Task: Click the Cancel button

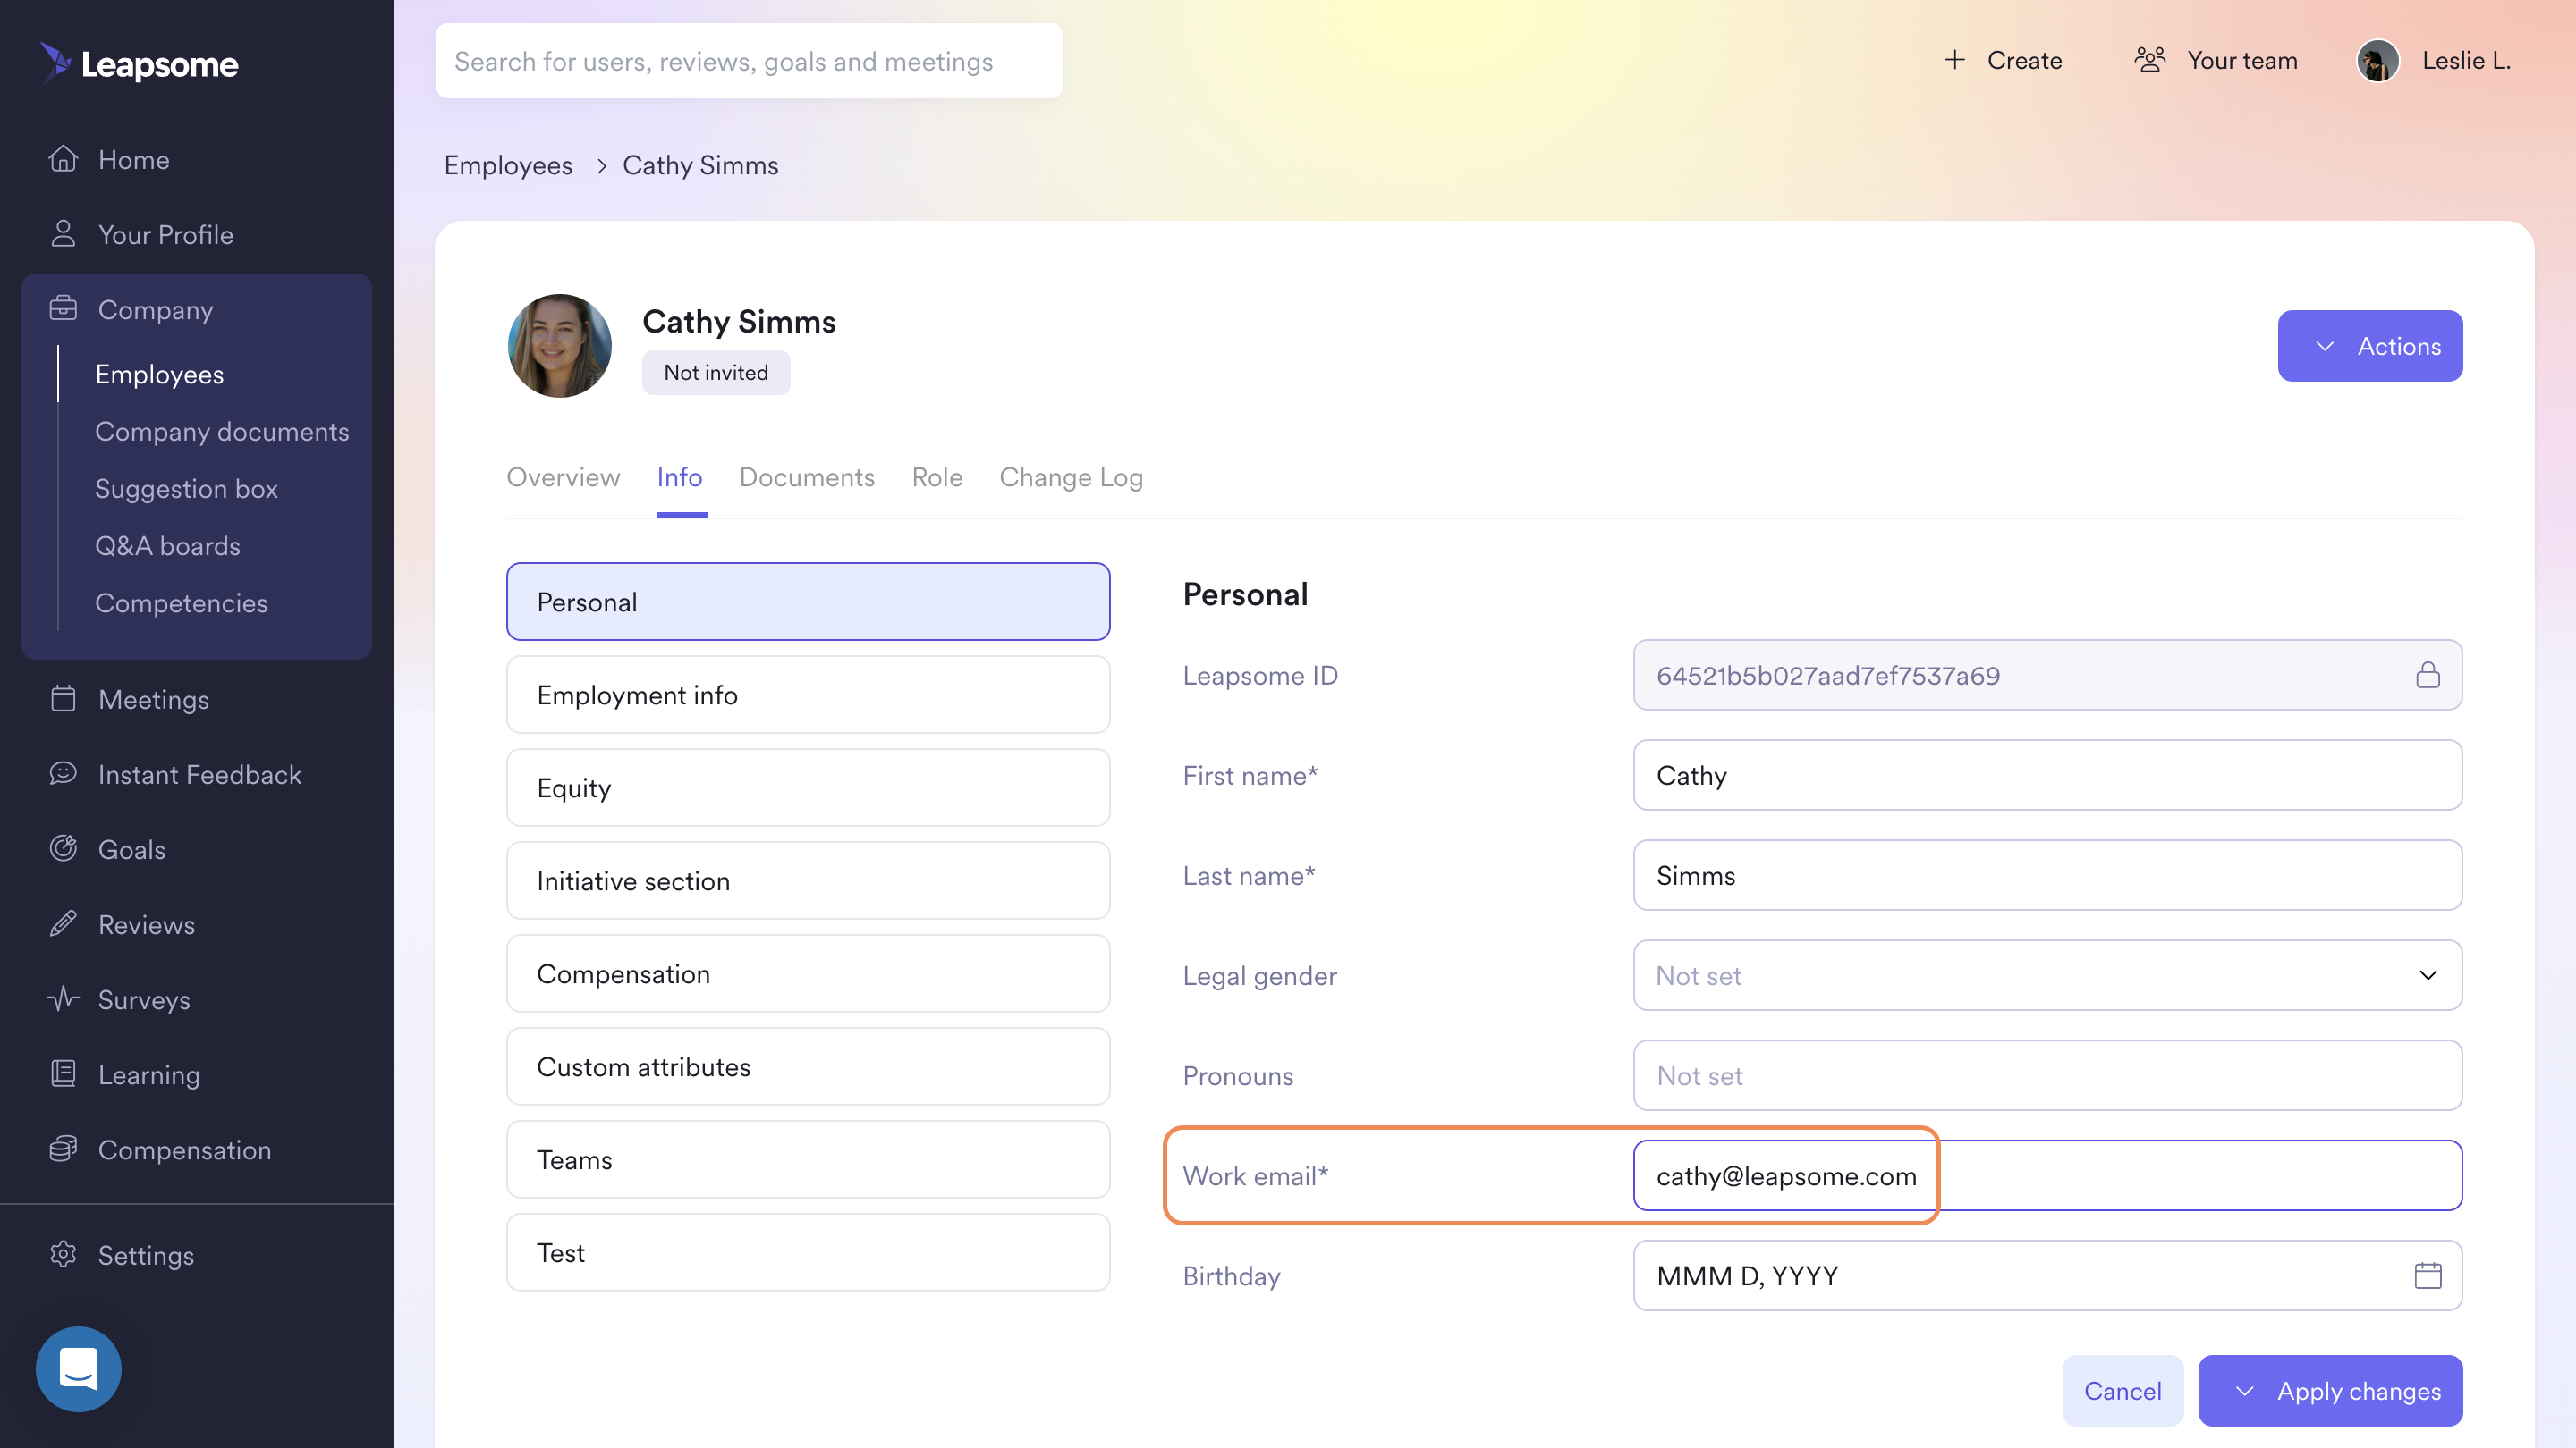Action: [x=2122, y=1391]
